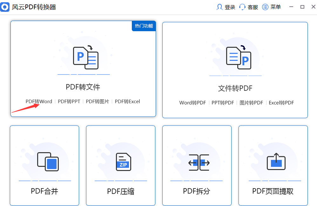Click the 风云PDF转换器 app logo icon
The height and width of the screenshot is (206, 317).
click(x=5, y=7)
